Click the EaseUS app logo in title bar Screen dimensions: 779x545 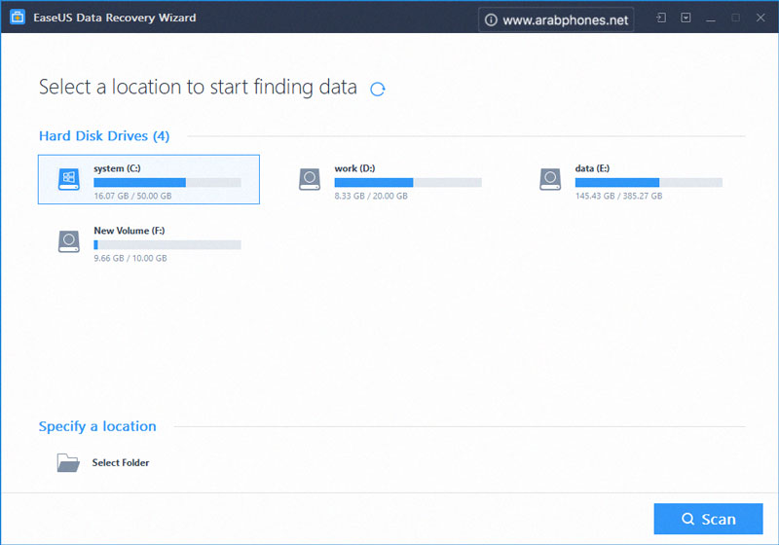pyautogui.click(x=18, y=18)
